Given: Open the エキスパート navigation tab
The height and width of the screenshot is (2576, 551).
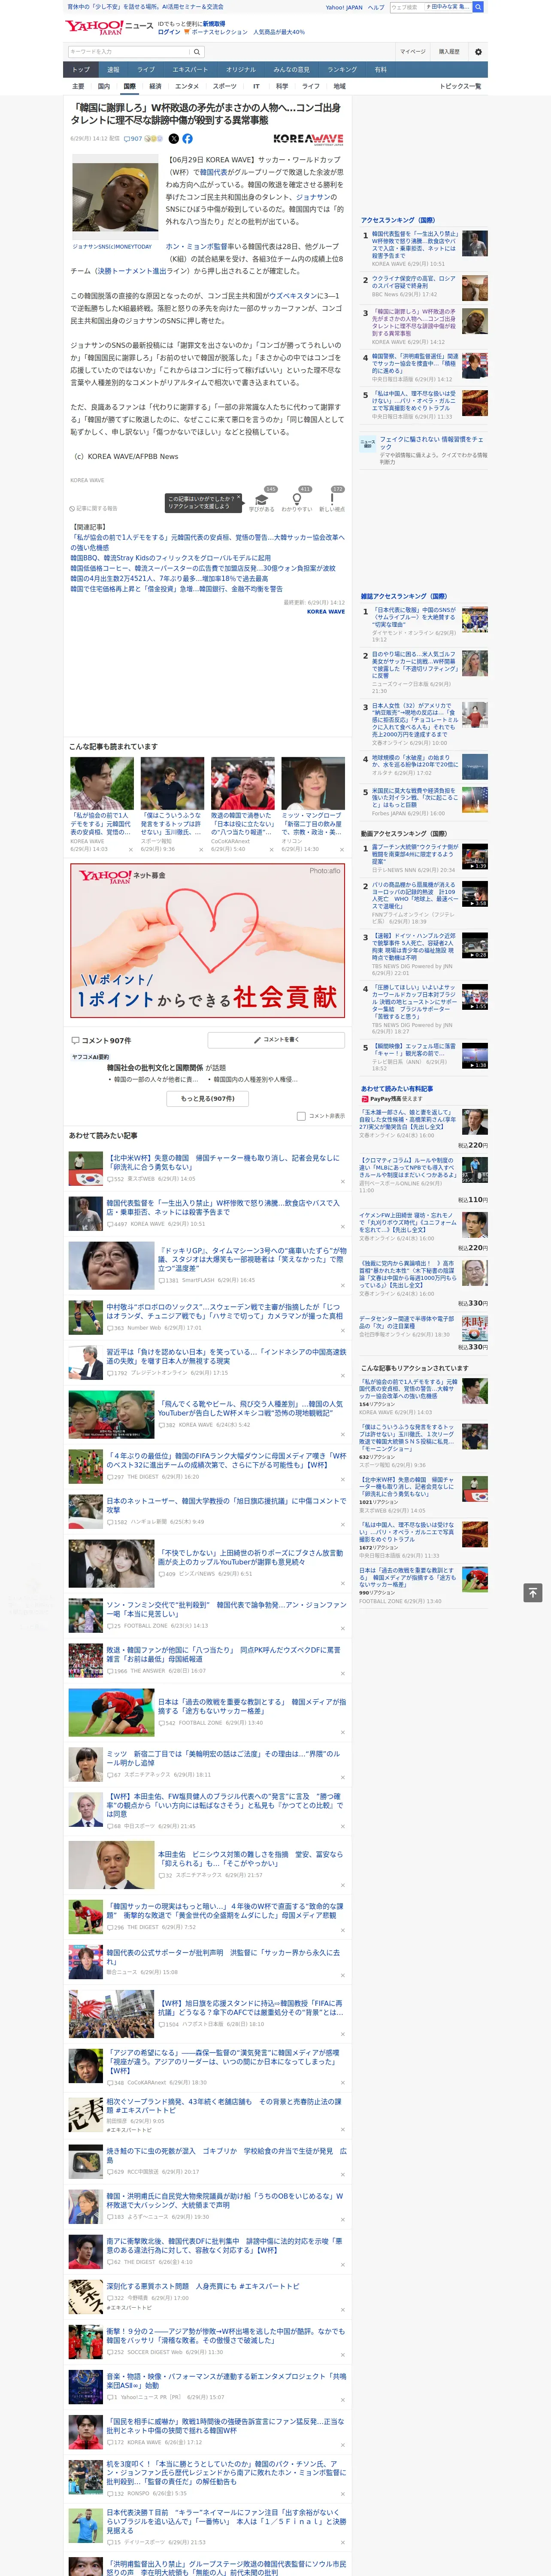Looking at the screenshot, I should click(190, 70).
